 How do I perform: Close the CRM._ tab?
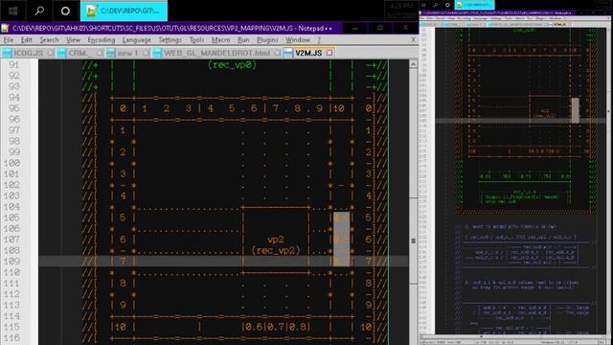[100, 53]
